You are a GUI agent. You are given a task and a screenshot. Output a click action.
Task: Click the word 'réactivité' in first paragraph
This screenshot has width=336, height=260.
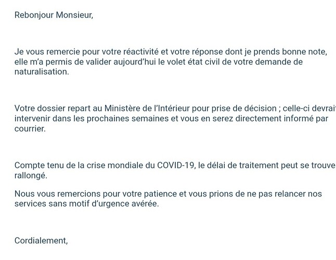tap(141, 52)
